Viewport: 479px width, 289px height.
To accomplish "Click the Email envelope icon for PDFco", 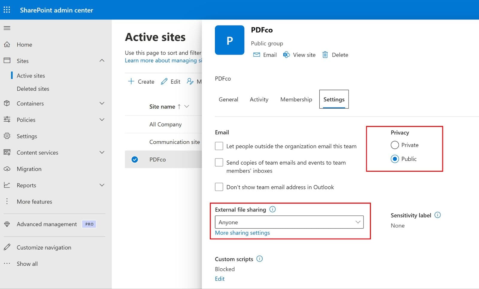I will (257, 55).
